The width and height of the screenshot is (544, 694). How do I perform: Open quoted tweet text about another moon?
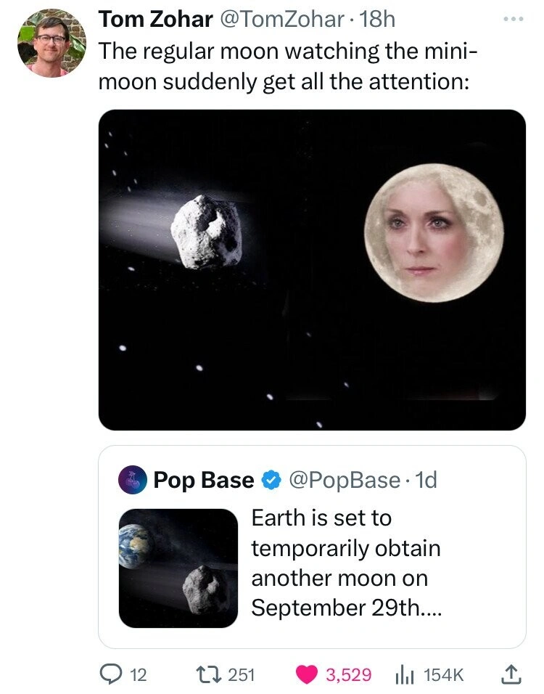point(345,563)
